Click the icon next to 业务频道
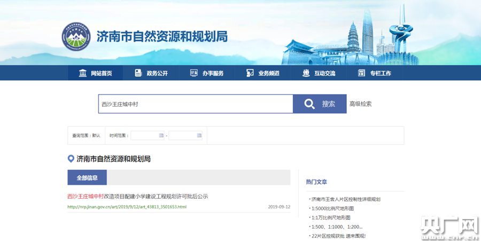The height and width of the screenshot is (241, 481). [x=250, y=73]
